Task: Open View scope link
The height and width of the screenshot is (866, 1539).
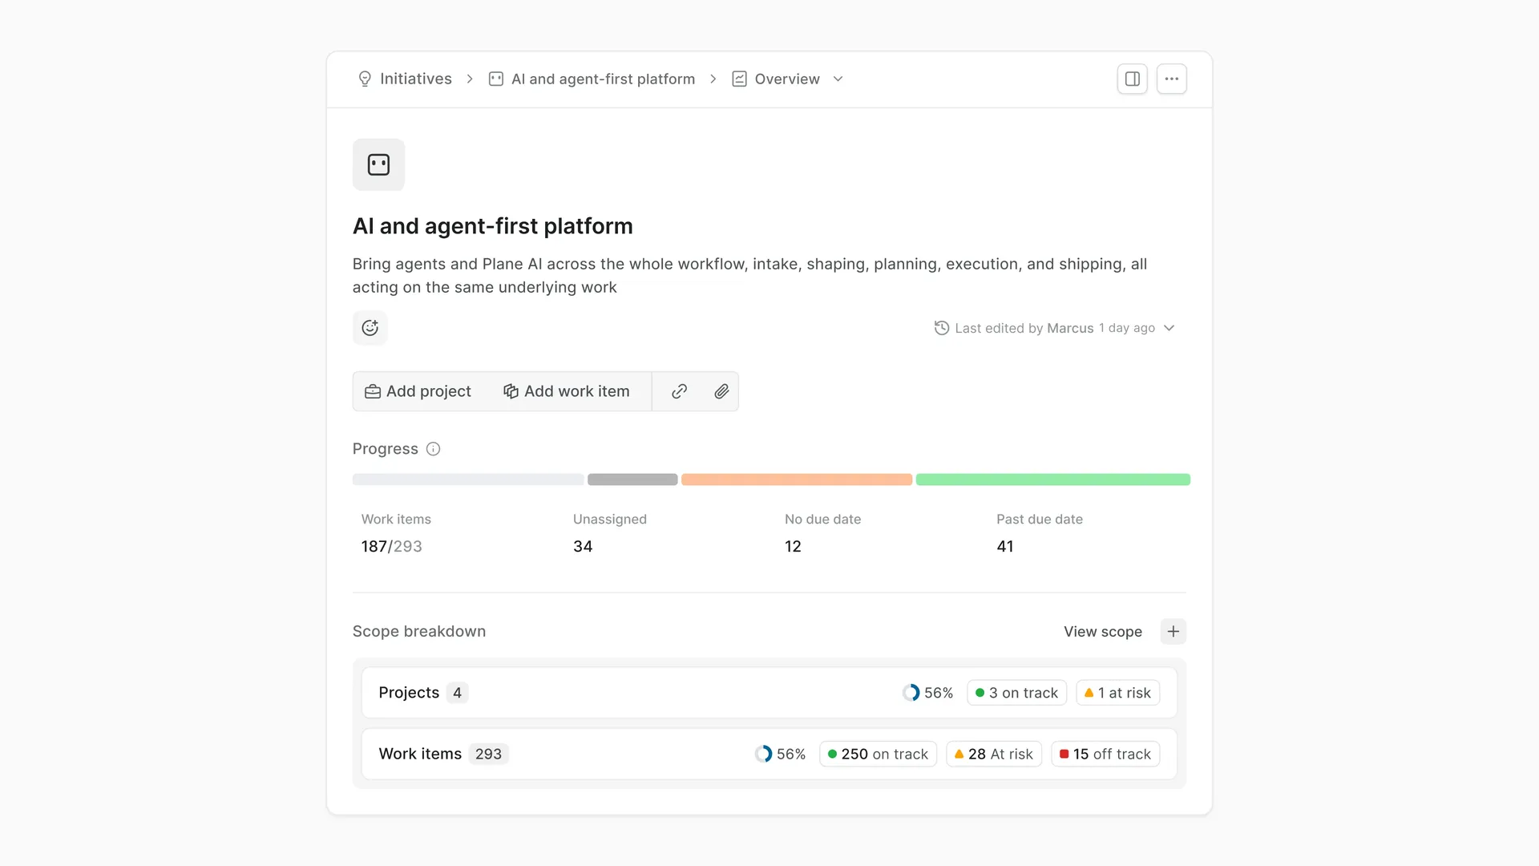Action: coord(1102,632)
